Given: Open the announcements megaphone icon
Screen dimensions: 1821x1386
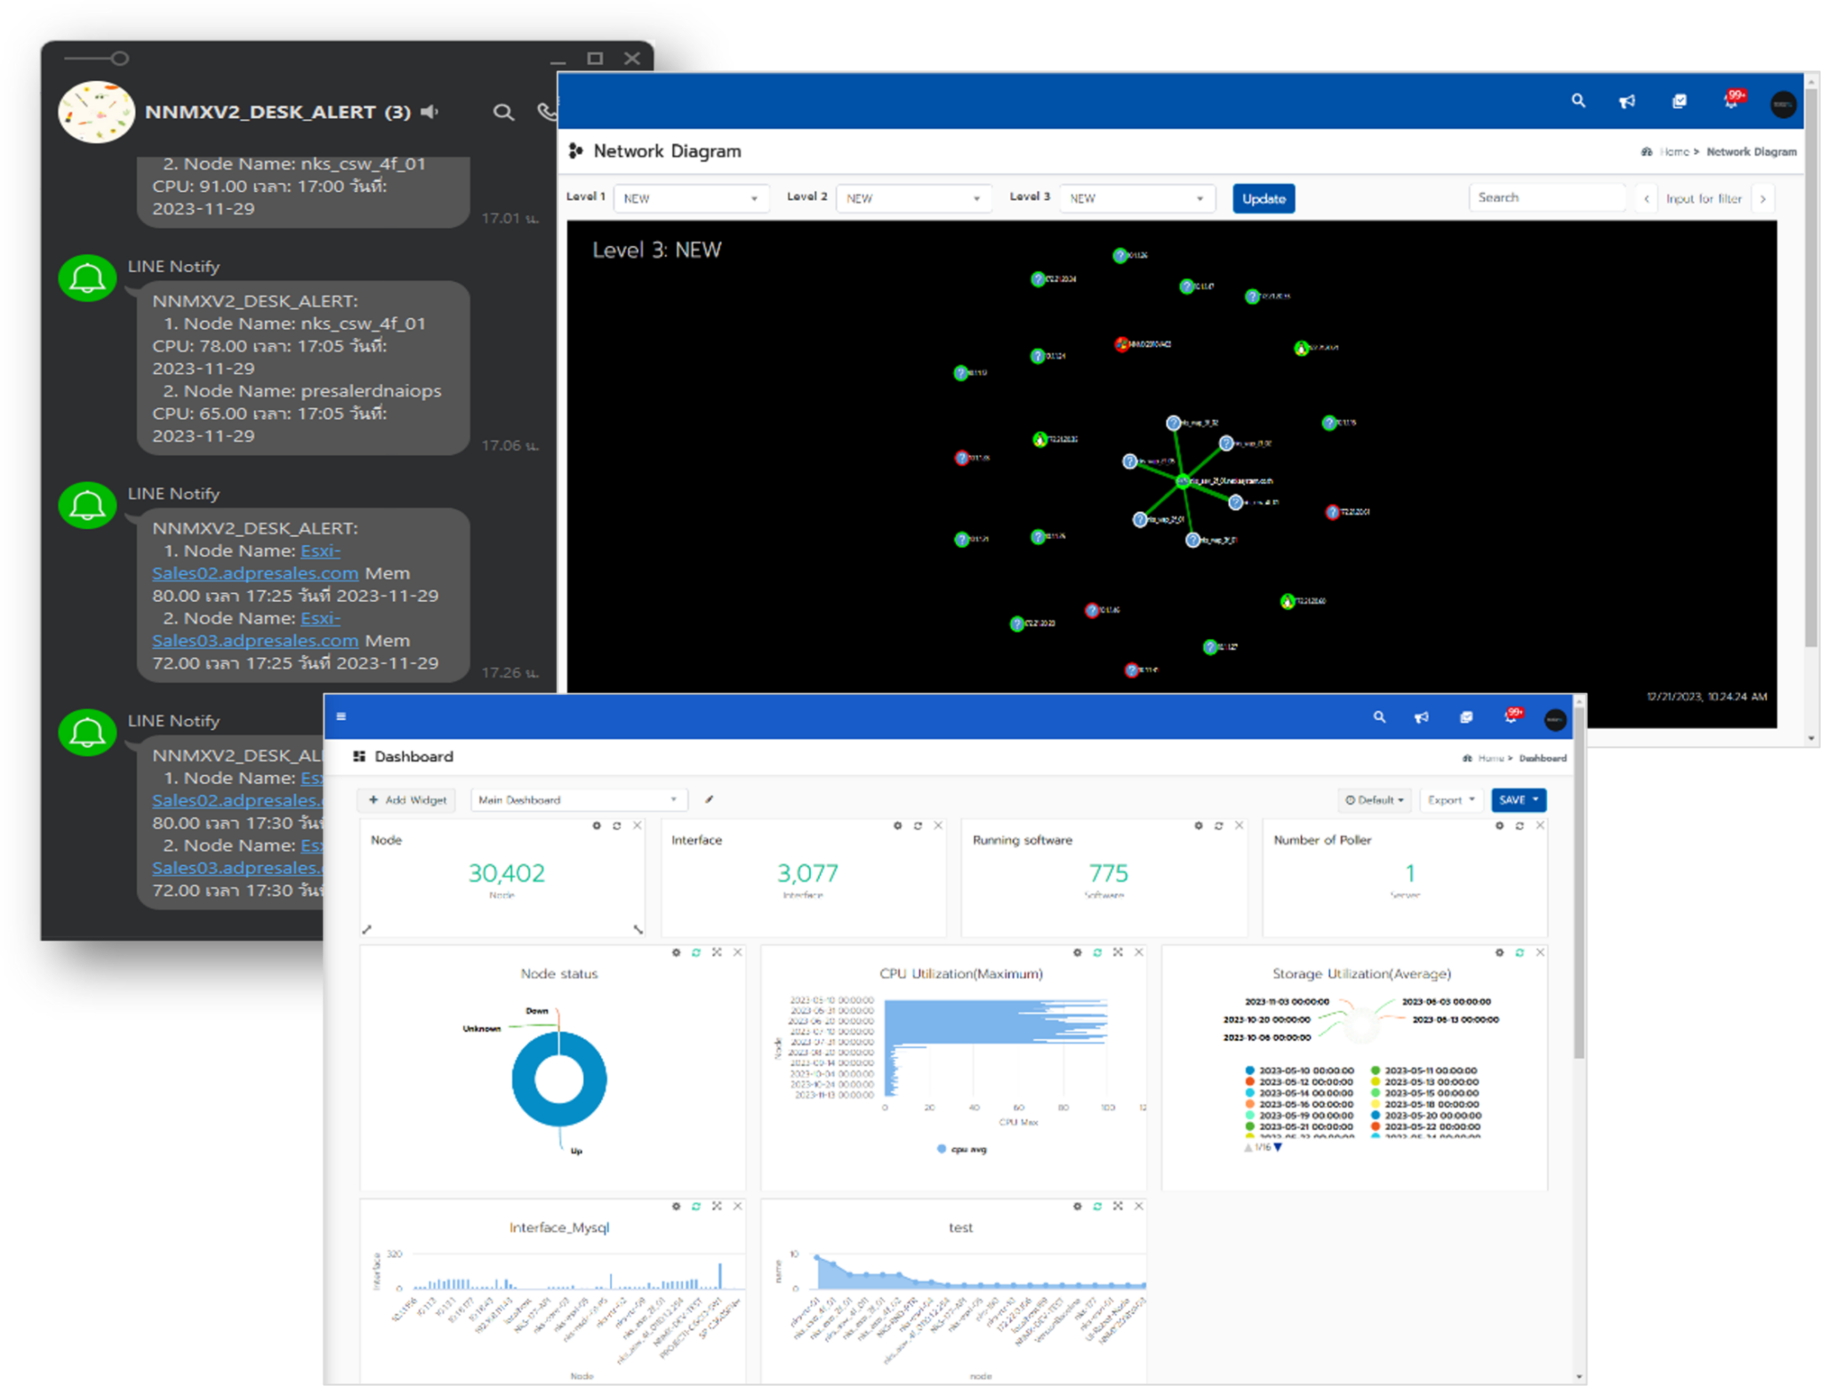Looking at the screenshot, I should coord(1628,101).
